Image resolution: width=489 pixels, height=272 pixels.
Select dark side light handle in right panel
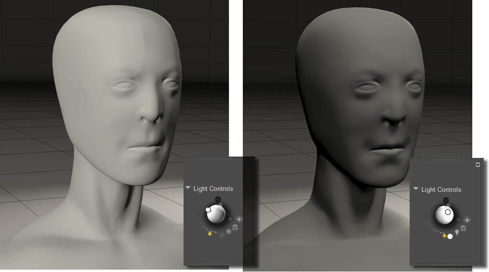coord(458,220)
